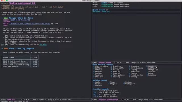The image size is (182, 102).
Task: Click the 'Weekly Assignment 00' title text
Action: [22, 3]
